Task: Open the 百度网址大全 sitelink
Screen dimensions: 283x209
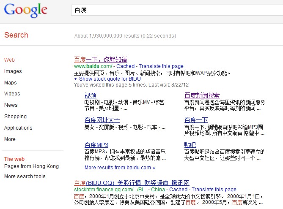Action: (102, 120)
